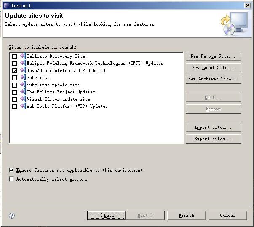Open the help question mark icon

12,216
